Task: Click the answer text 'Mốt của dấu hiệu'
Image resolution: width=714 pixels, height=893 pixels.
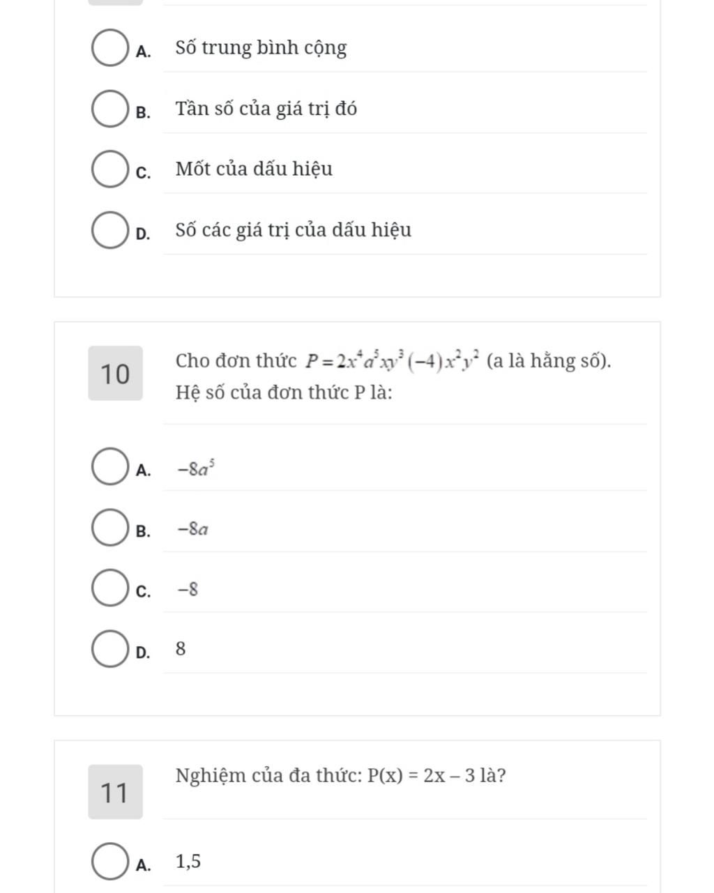Action: point(254,169)
